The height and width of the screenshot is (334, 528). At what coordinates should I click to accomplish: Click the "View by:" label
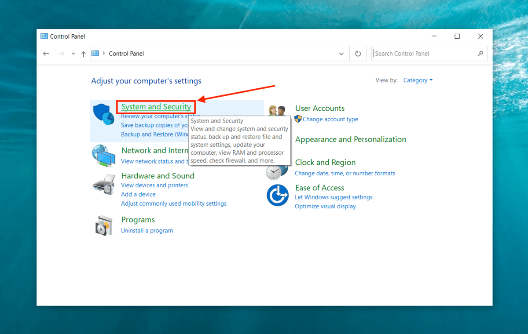coord(386,80)
